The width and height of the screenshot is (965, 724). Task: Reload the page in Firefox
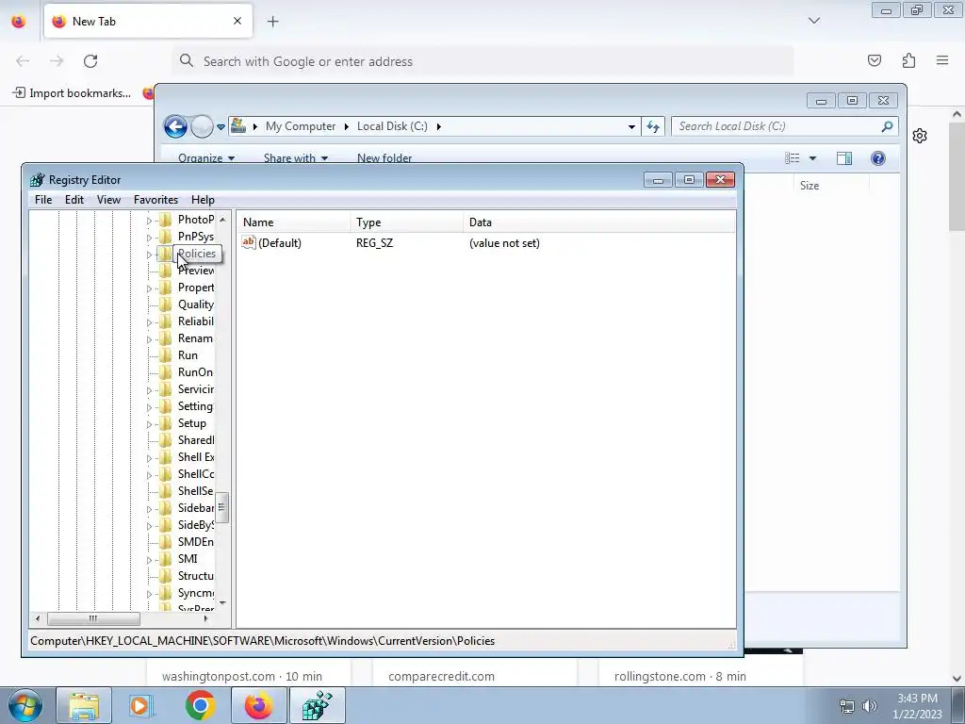tap(90, 61)
